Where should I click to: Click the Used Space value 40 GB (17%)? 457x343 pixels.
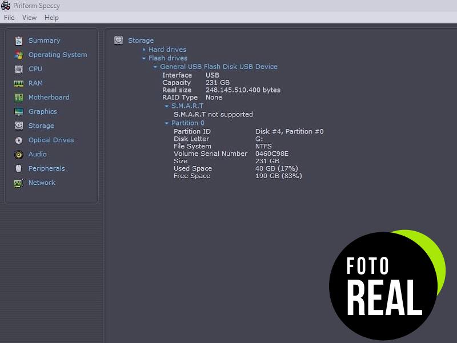(x=276, y=168)
